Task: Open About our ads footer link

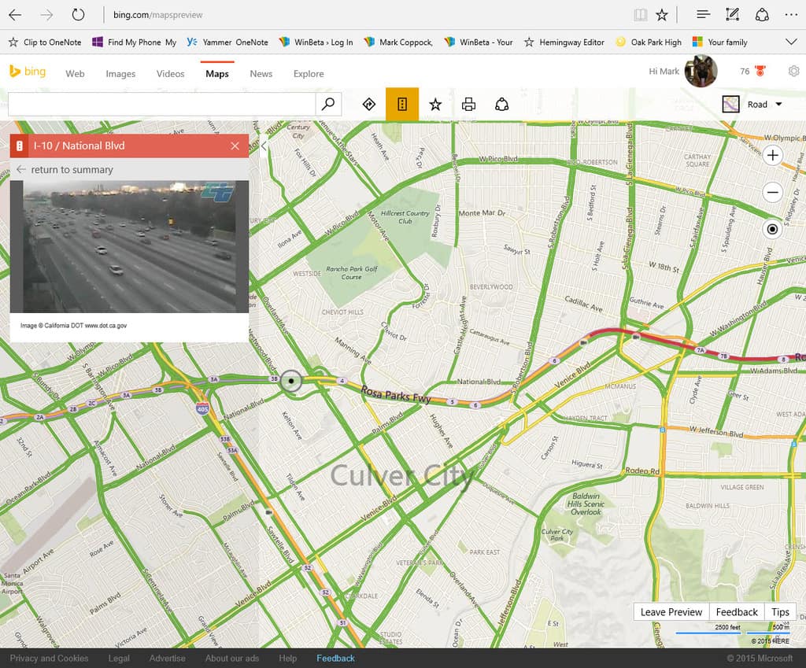Action: (x=232, y=659)
